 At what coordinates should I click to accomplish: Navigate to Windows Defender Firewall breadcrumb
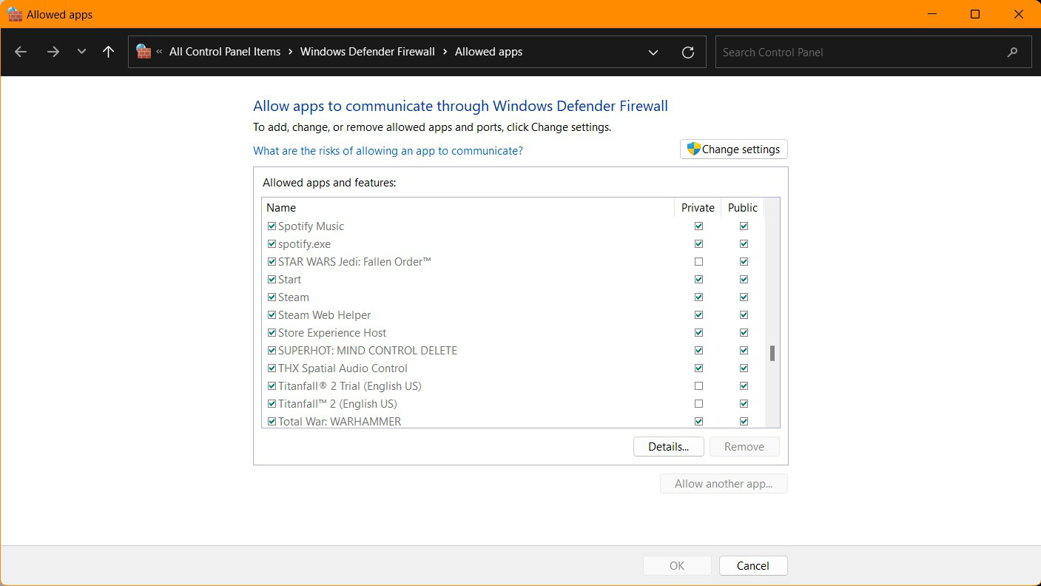tap(367, 52)
